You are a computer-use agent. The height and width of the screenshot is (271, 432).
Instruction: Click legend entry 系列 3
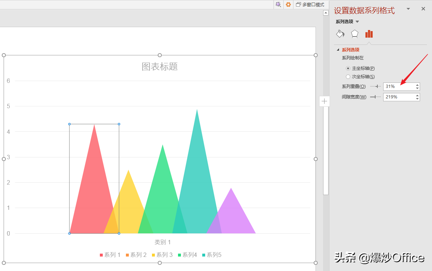pyautogui.click(x=162, y=255)
